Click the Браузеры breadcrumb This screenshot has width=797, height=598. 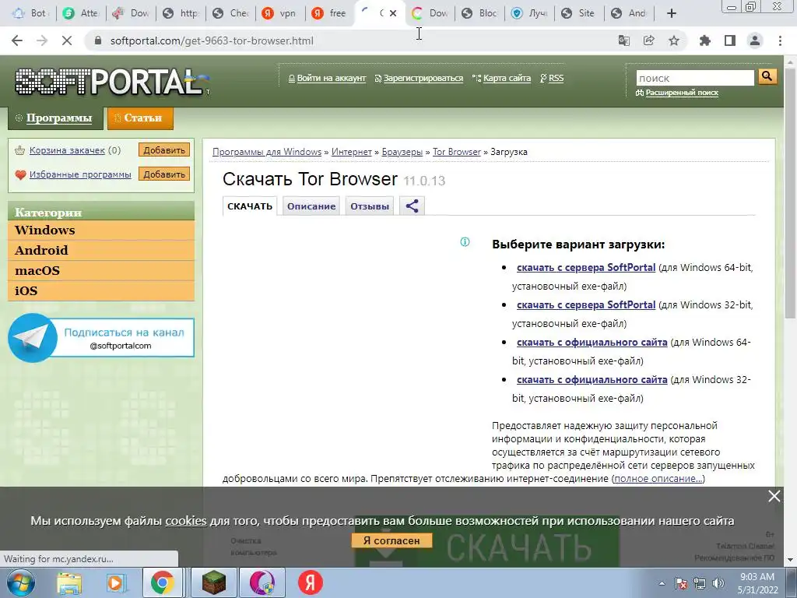pyautogui.click(x=402, y=152)
